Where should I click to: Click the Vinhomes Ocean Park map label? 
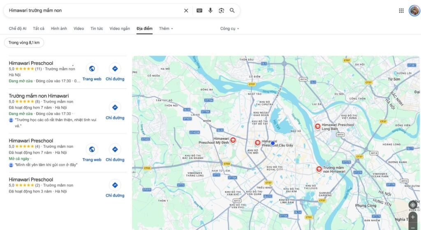[x=380, y=175]
